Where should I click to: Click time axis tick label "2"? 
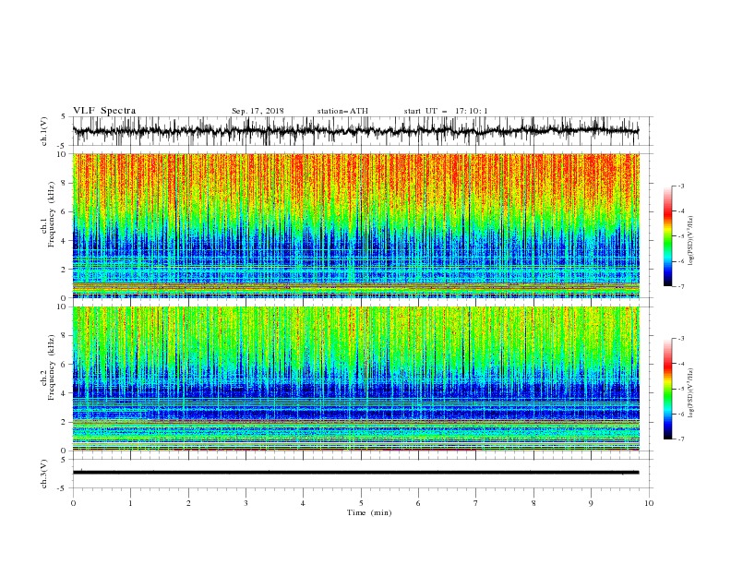point(188,503)
